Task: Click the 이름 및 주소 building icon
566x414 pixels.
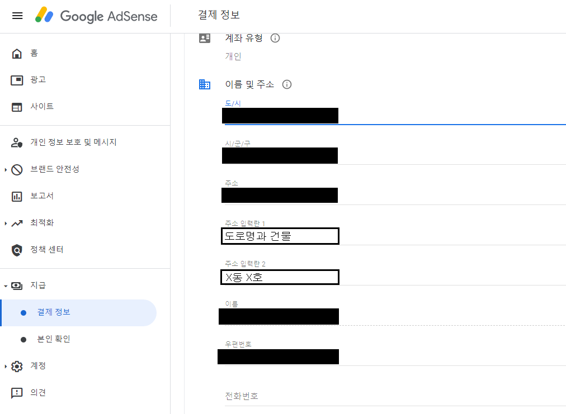Action: (205, 84)
